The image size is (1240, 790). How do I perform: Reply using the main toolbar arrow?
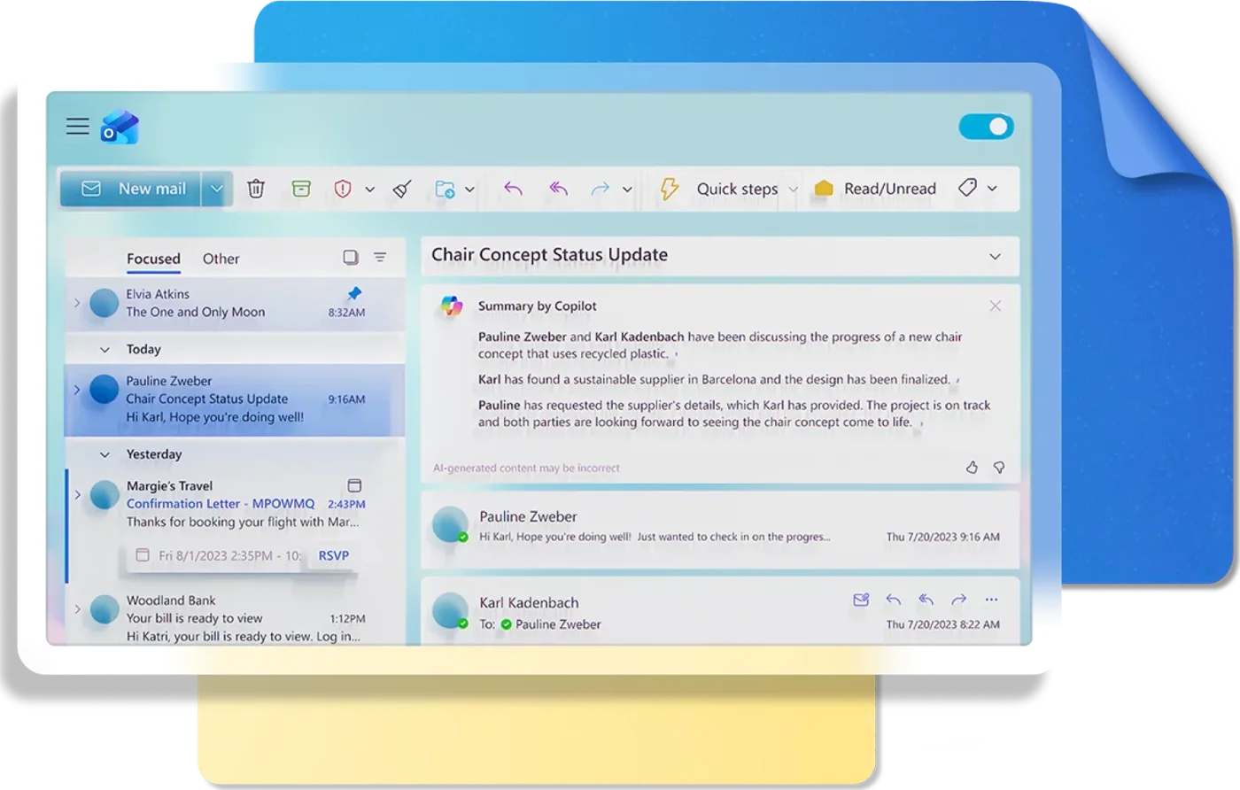513,189
